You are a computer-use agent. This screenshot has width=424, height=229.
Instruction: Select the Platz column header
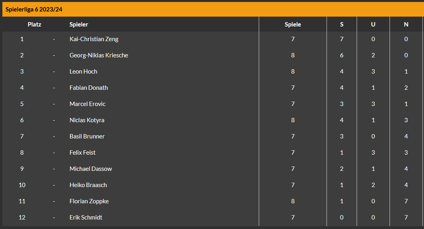pyautogui.click(x=34, y=24)
